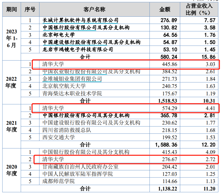Click the percentage 7.57
This screenshot has width=221, height=194.
pos(210,20)
